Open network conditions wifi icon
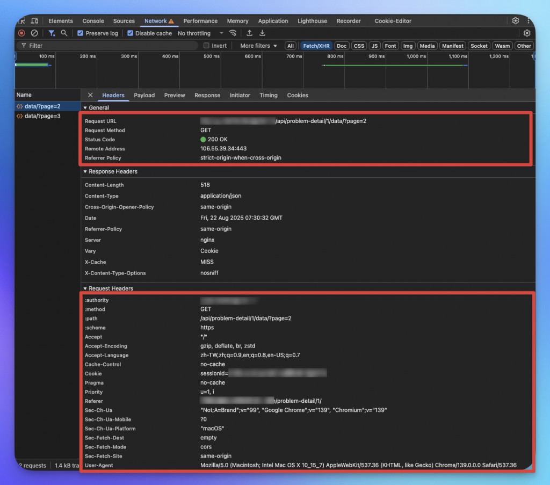This screenshot has height=485, width=550. (x=233, y=33)
